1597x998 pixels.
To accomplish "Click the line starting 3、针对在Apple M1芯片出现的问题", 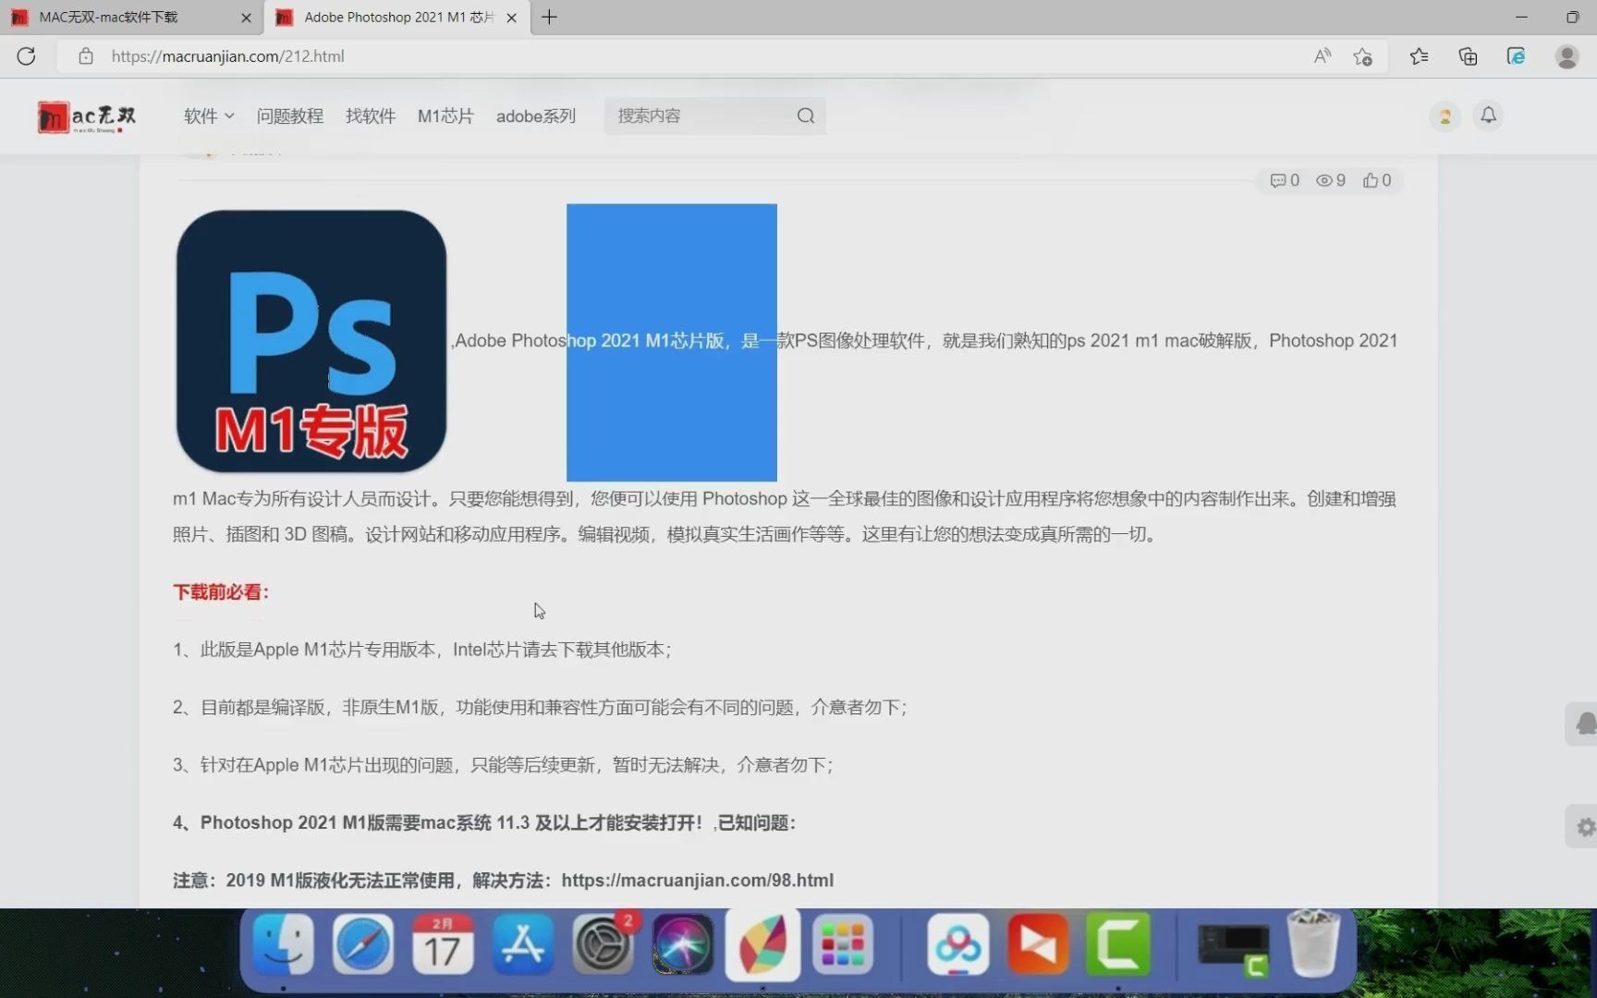I will (503, 765).
